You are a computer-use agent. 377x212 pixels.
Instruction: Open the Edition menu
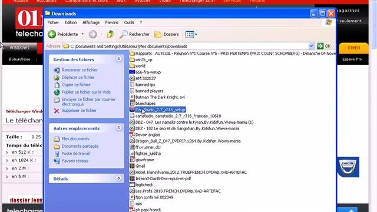[x=71, y=22]
